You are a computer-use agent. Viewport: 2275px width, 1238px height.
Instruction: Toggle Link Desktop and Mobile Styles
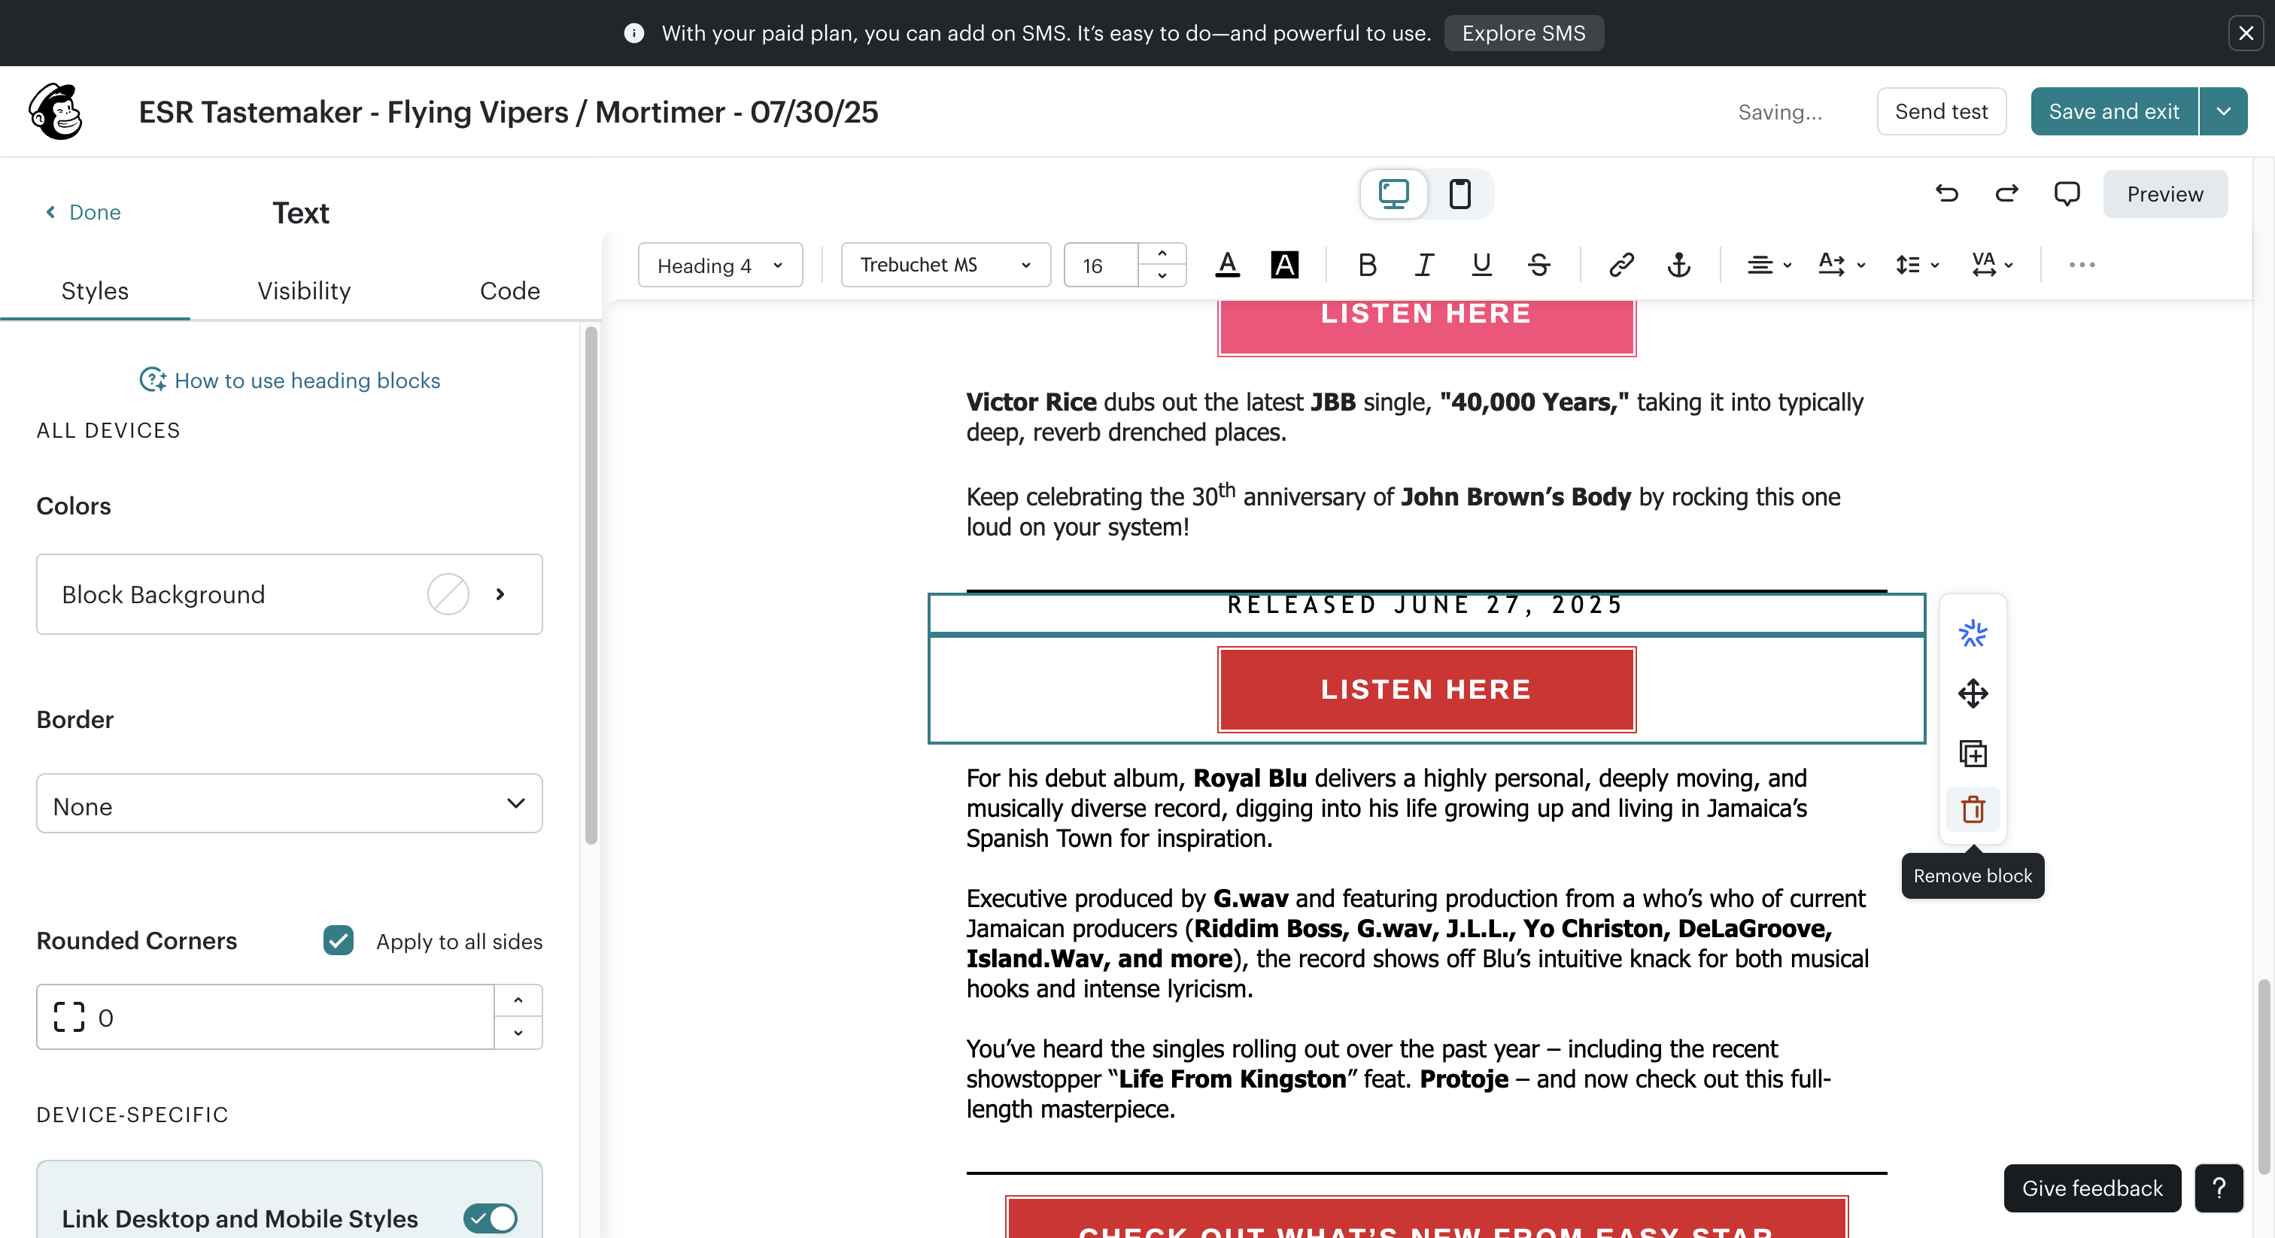tap(491, 1218)
